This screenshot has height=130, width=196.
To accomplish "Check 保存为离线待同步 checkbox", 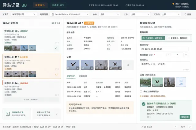I will [141, 91].
